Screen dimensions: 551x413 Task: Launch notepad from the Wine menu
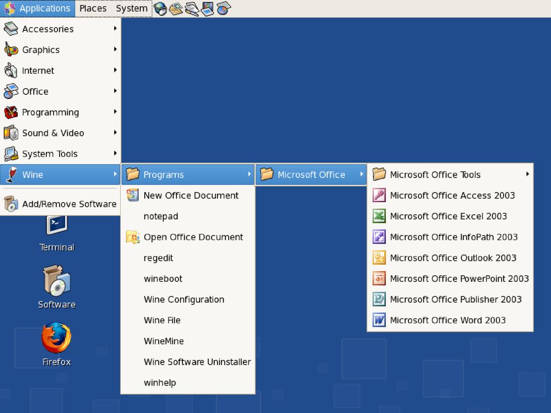[188, 216]
